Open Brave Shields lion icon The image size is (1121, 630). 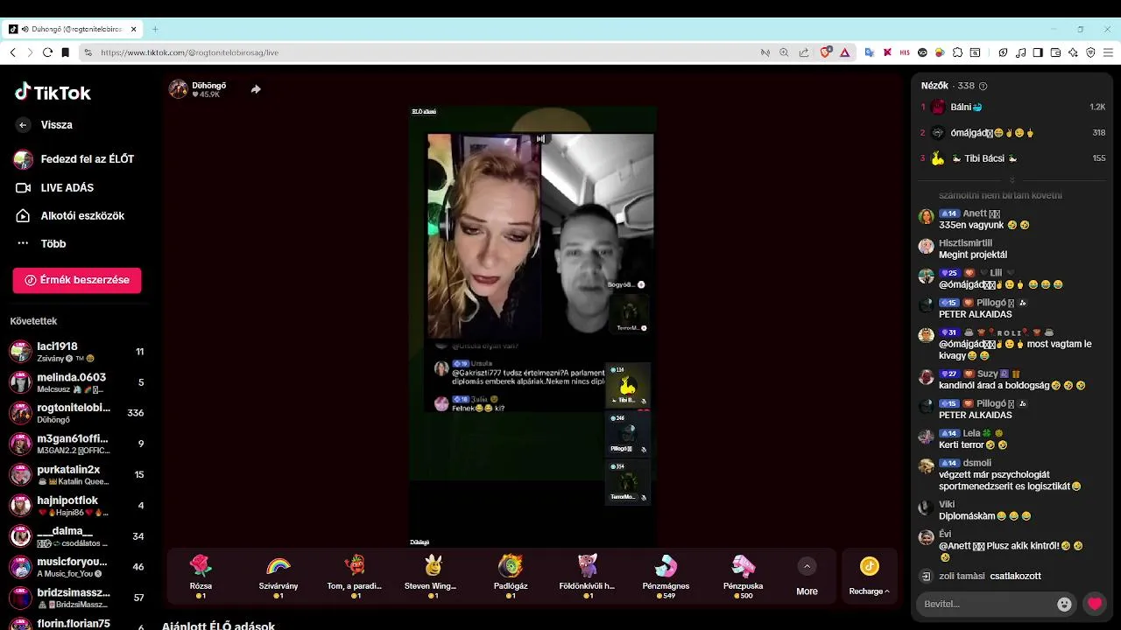pyautogui.click(x=825, y=52)
